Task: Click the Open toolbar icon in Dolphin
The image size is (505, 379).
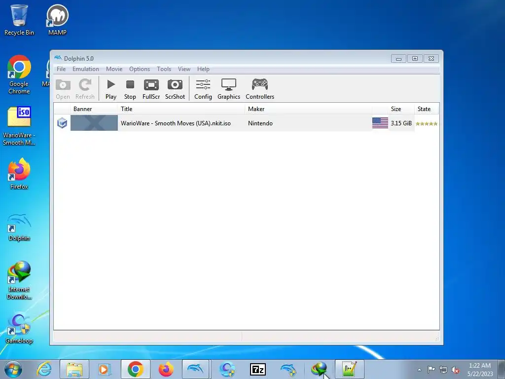Action: pos(63,89)
